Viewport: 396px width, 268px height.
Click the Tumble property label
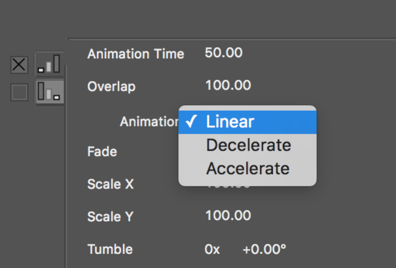110,249
